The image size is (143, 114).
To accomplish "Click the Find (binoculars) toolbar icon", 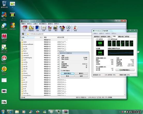I will pyautogui.click(x=56, y=28).
